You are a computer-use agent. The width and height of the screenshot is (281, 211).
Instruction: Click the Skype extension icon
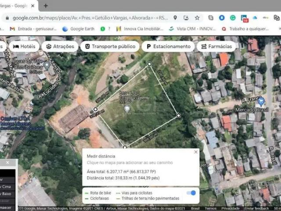(x=211, y=18)
